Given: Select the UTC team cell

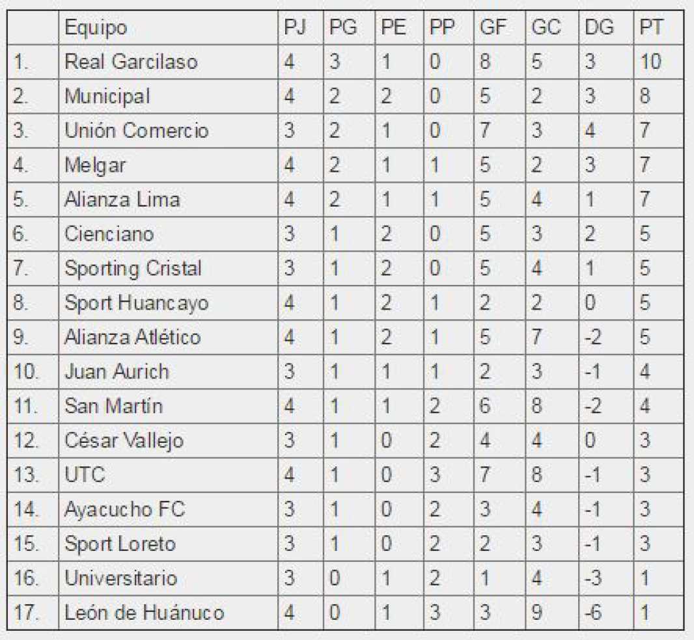Looking at the screenshot, I should pos(85,475).
